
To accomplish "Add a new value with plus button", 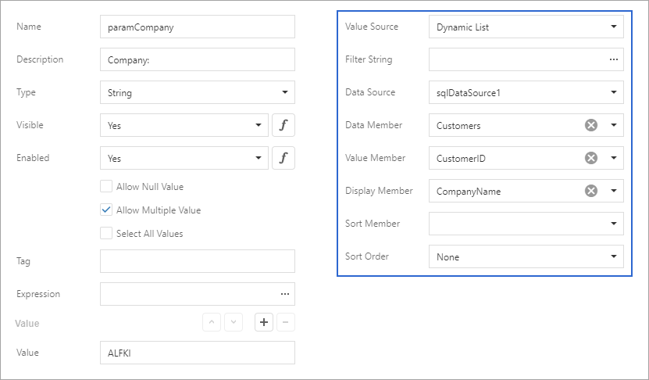I will click(264, 322).
